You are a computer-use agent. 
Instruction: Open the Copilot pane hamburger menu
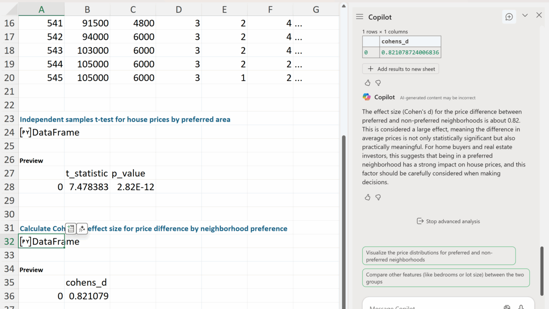click(x=359, y=17)
